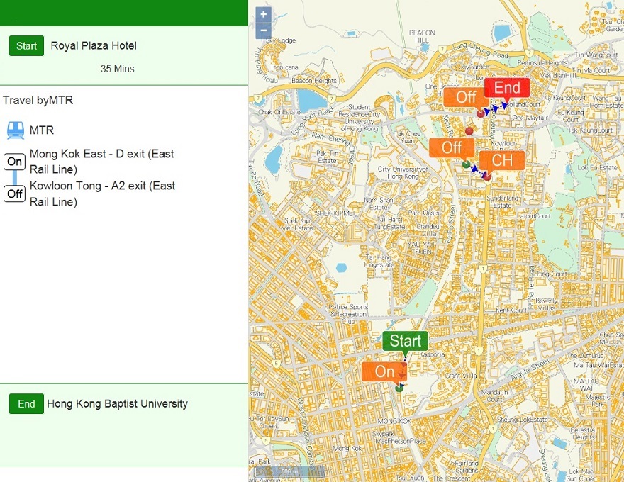The height and width of the screenshot is (482, 624).
Task: Select the Off marker left of CH marker
Action: point(452,147)
